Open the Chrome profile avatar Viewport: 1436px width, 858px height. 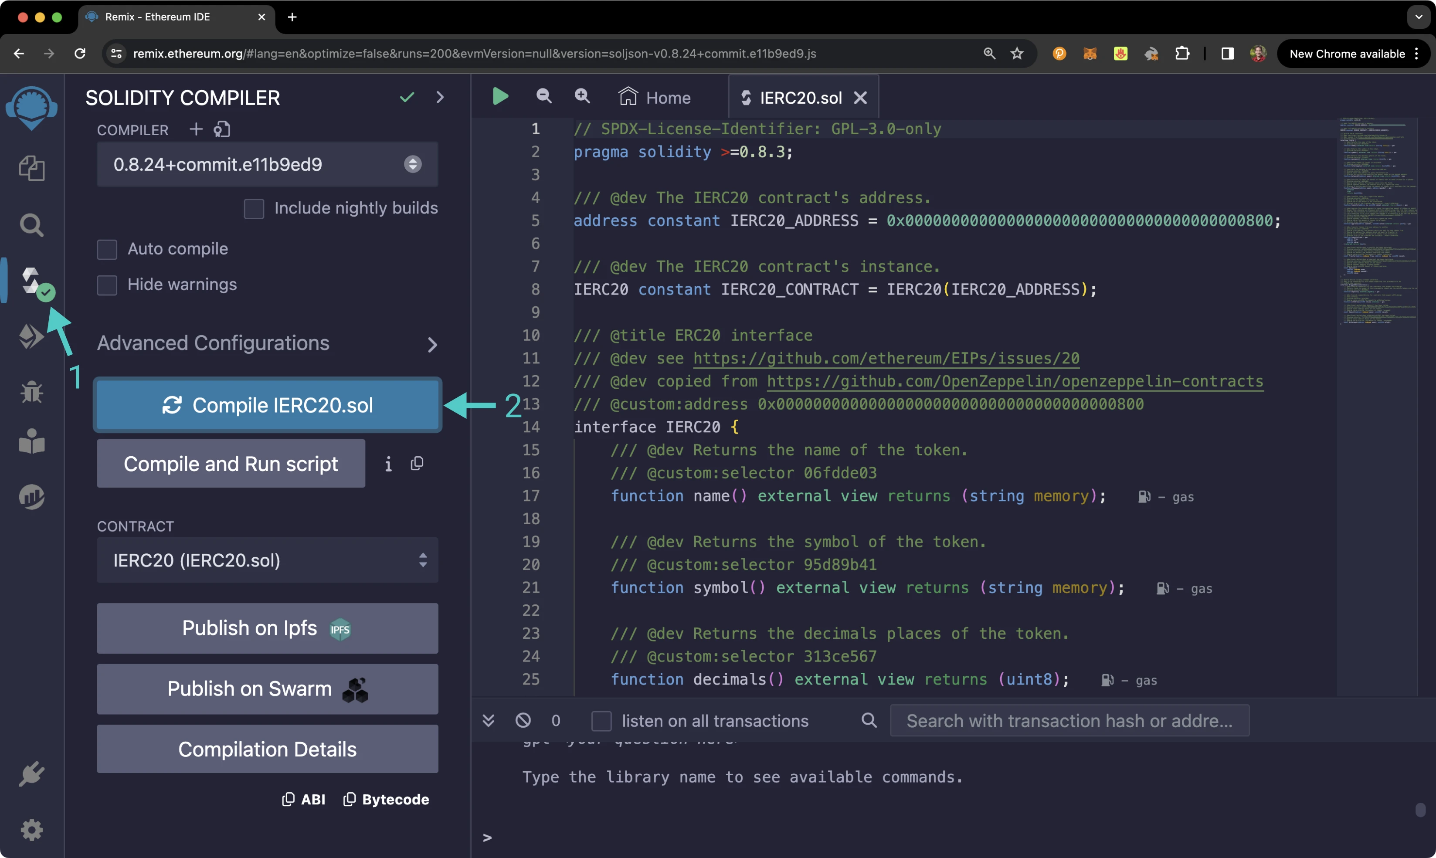[x=1258, y=53]
